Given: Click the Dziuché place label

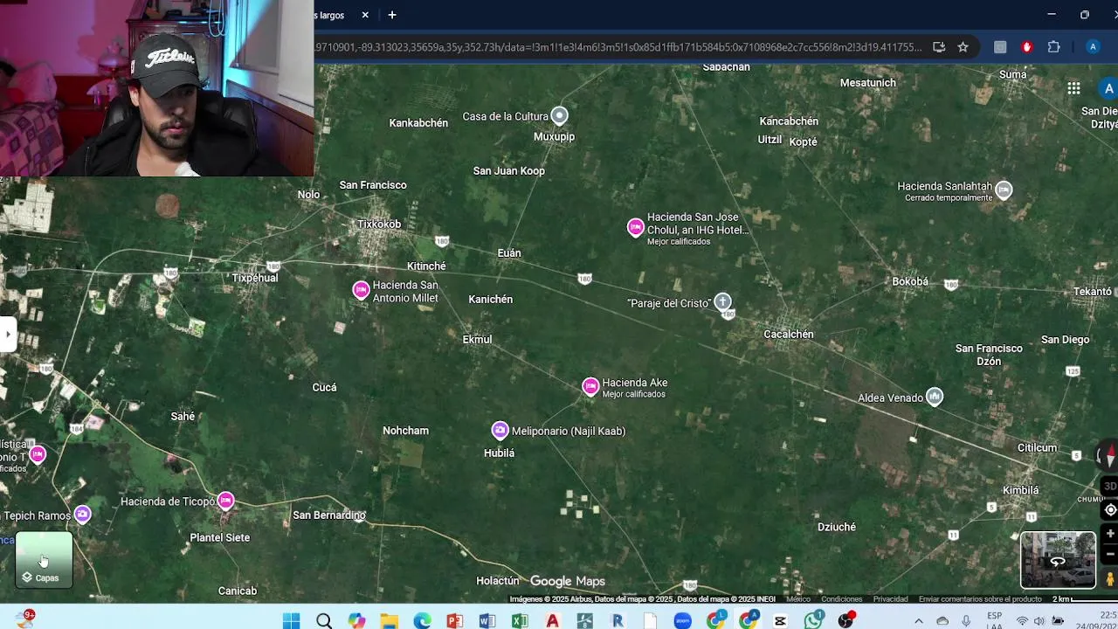Looking at the screenshot, I should click(837, 527).
